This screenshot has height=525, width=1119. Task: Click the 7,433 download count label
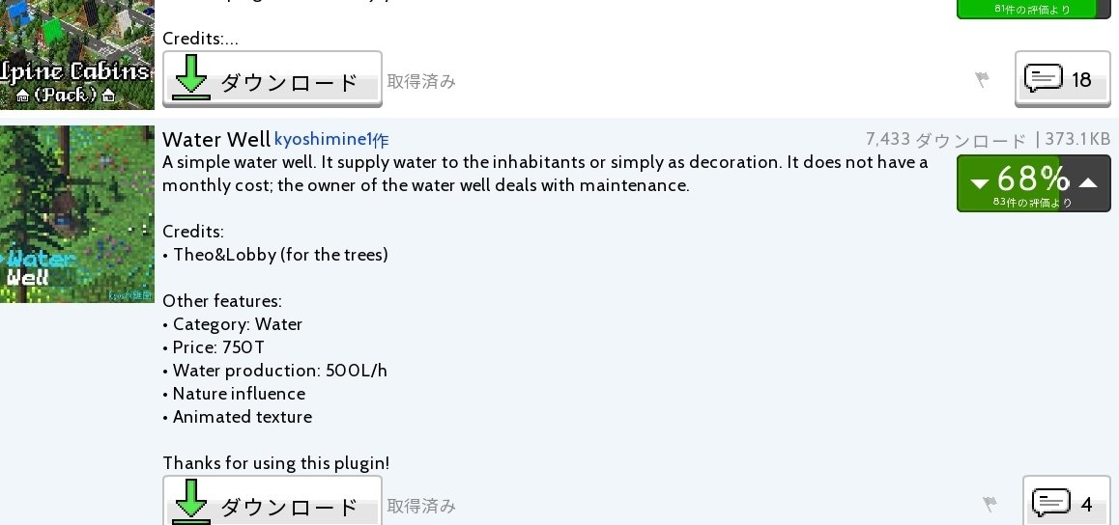pos(946,140)
